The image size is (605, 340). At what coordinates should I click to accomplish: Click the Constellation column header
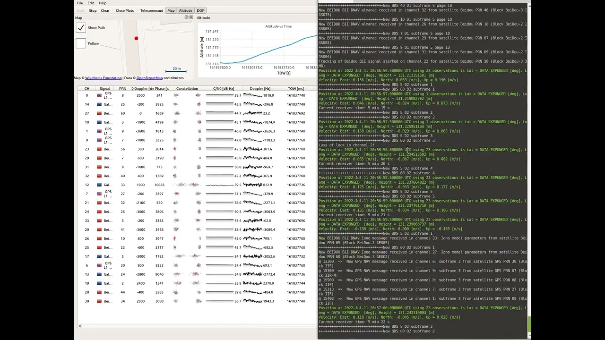tap(187, 89)
